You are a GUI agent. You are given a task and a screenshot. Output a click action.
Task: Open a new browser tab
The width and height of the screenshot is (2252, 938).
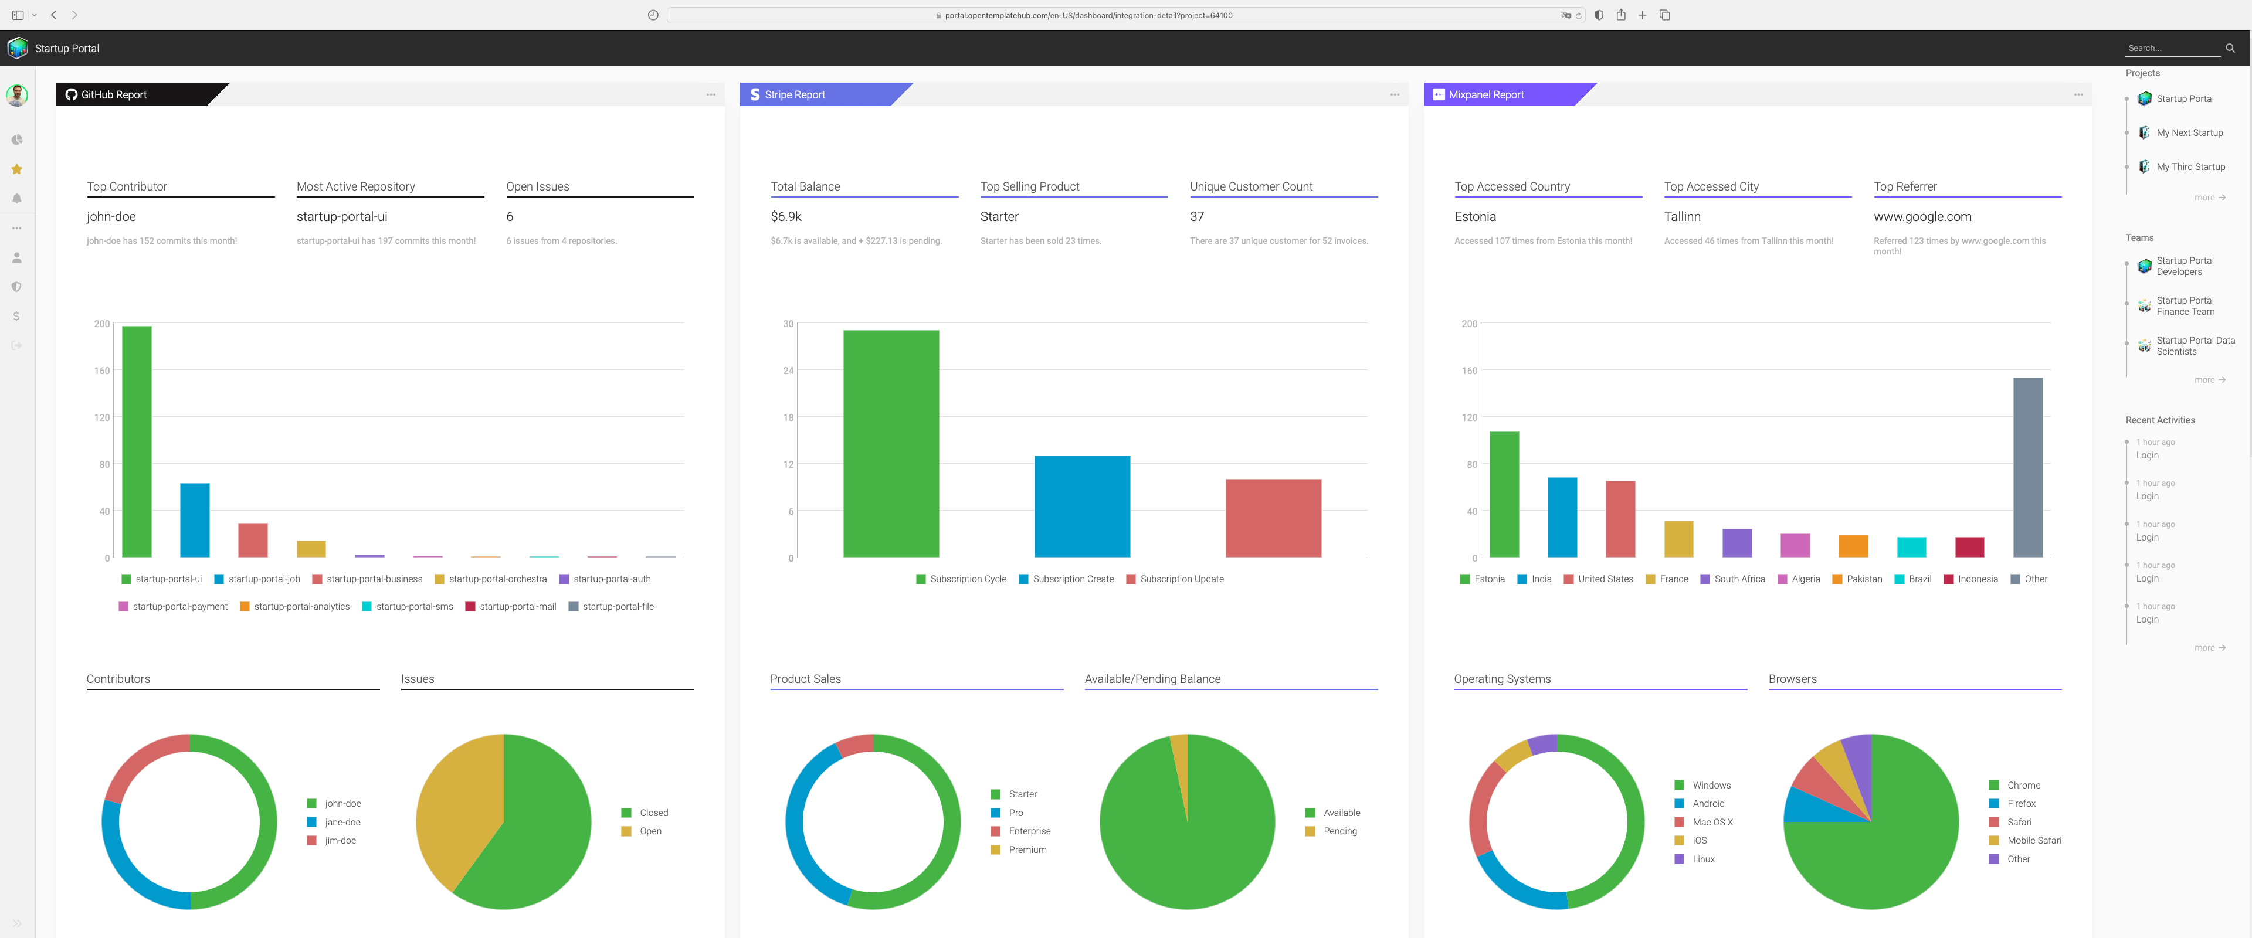click(1643, 15)
